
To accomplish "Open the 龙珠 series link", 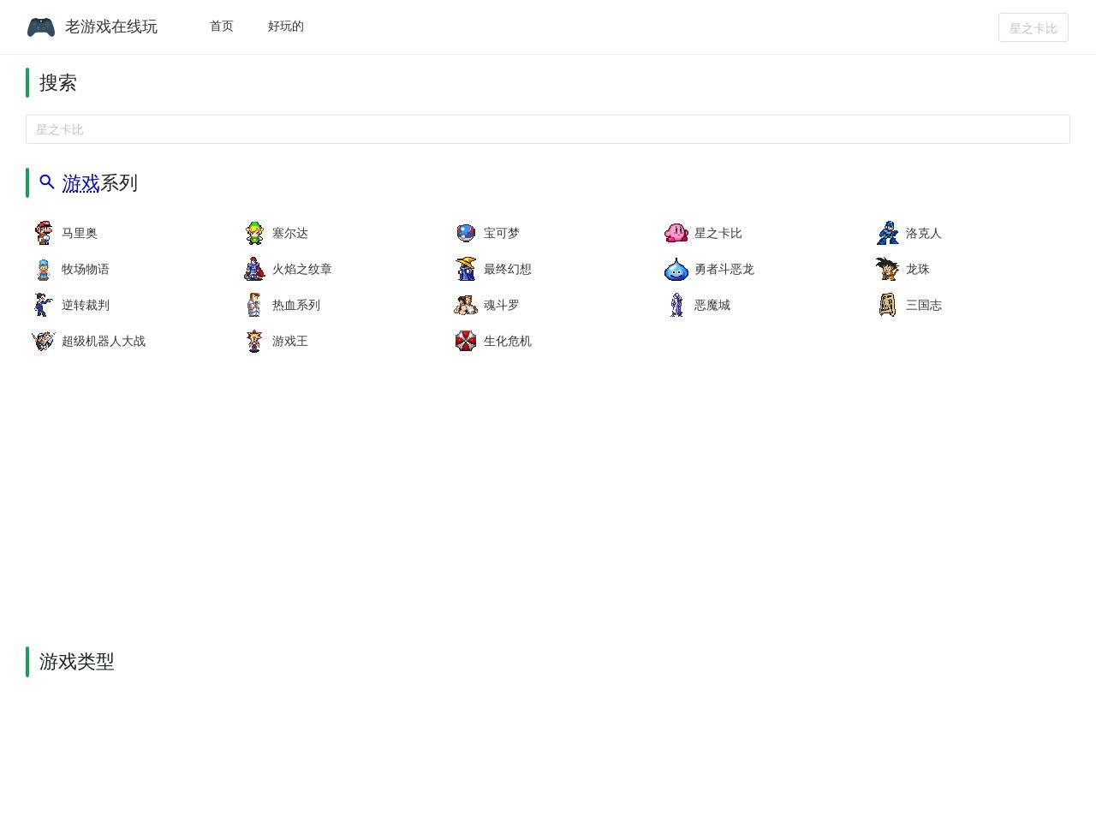I will 918,269.
